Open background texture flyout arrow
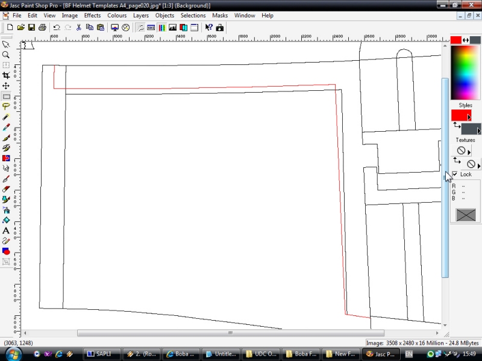 click(x=479, y=166)
